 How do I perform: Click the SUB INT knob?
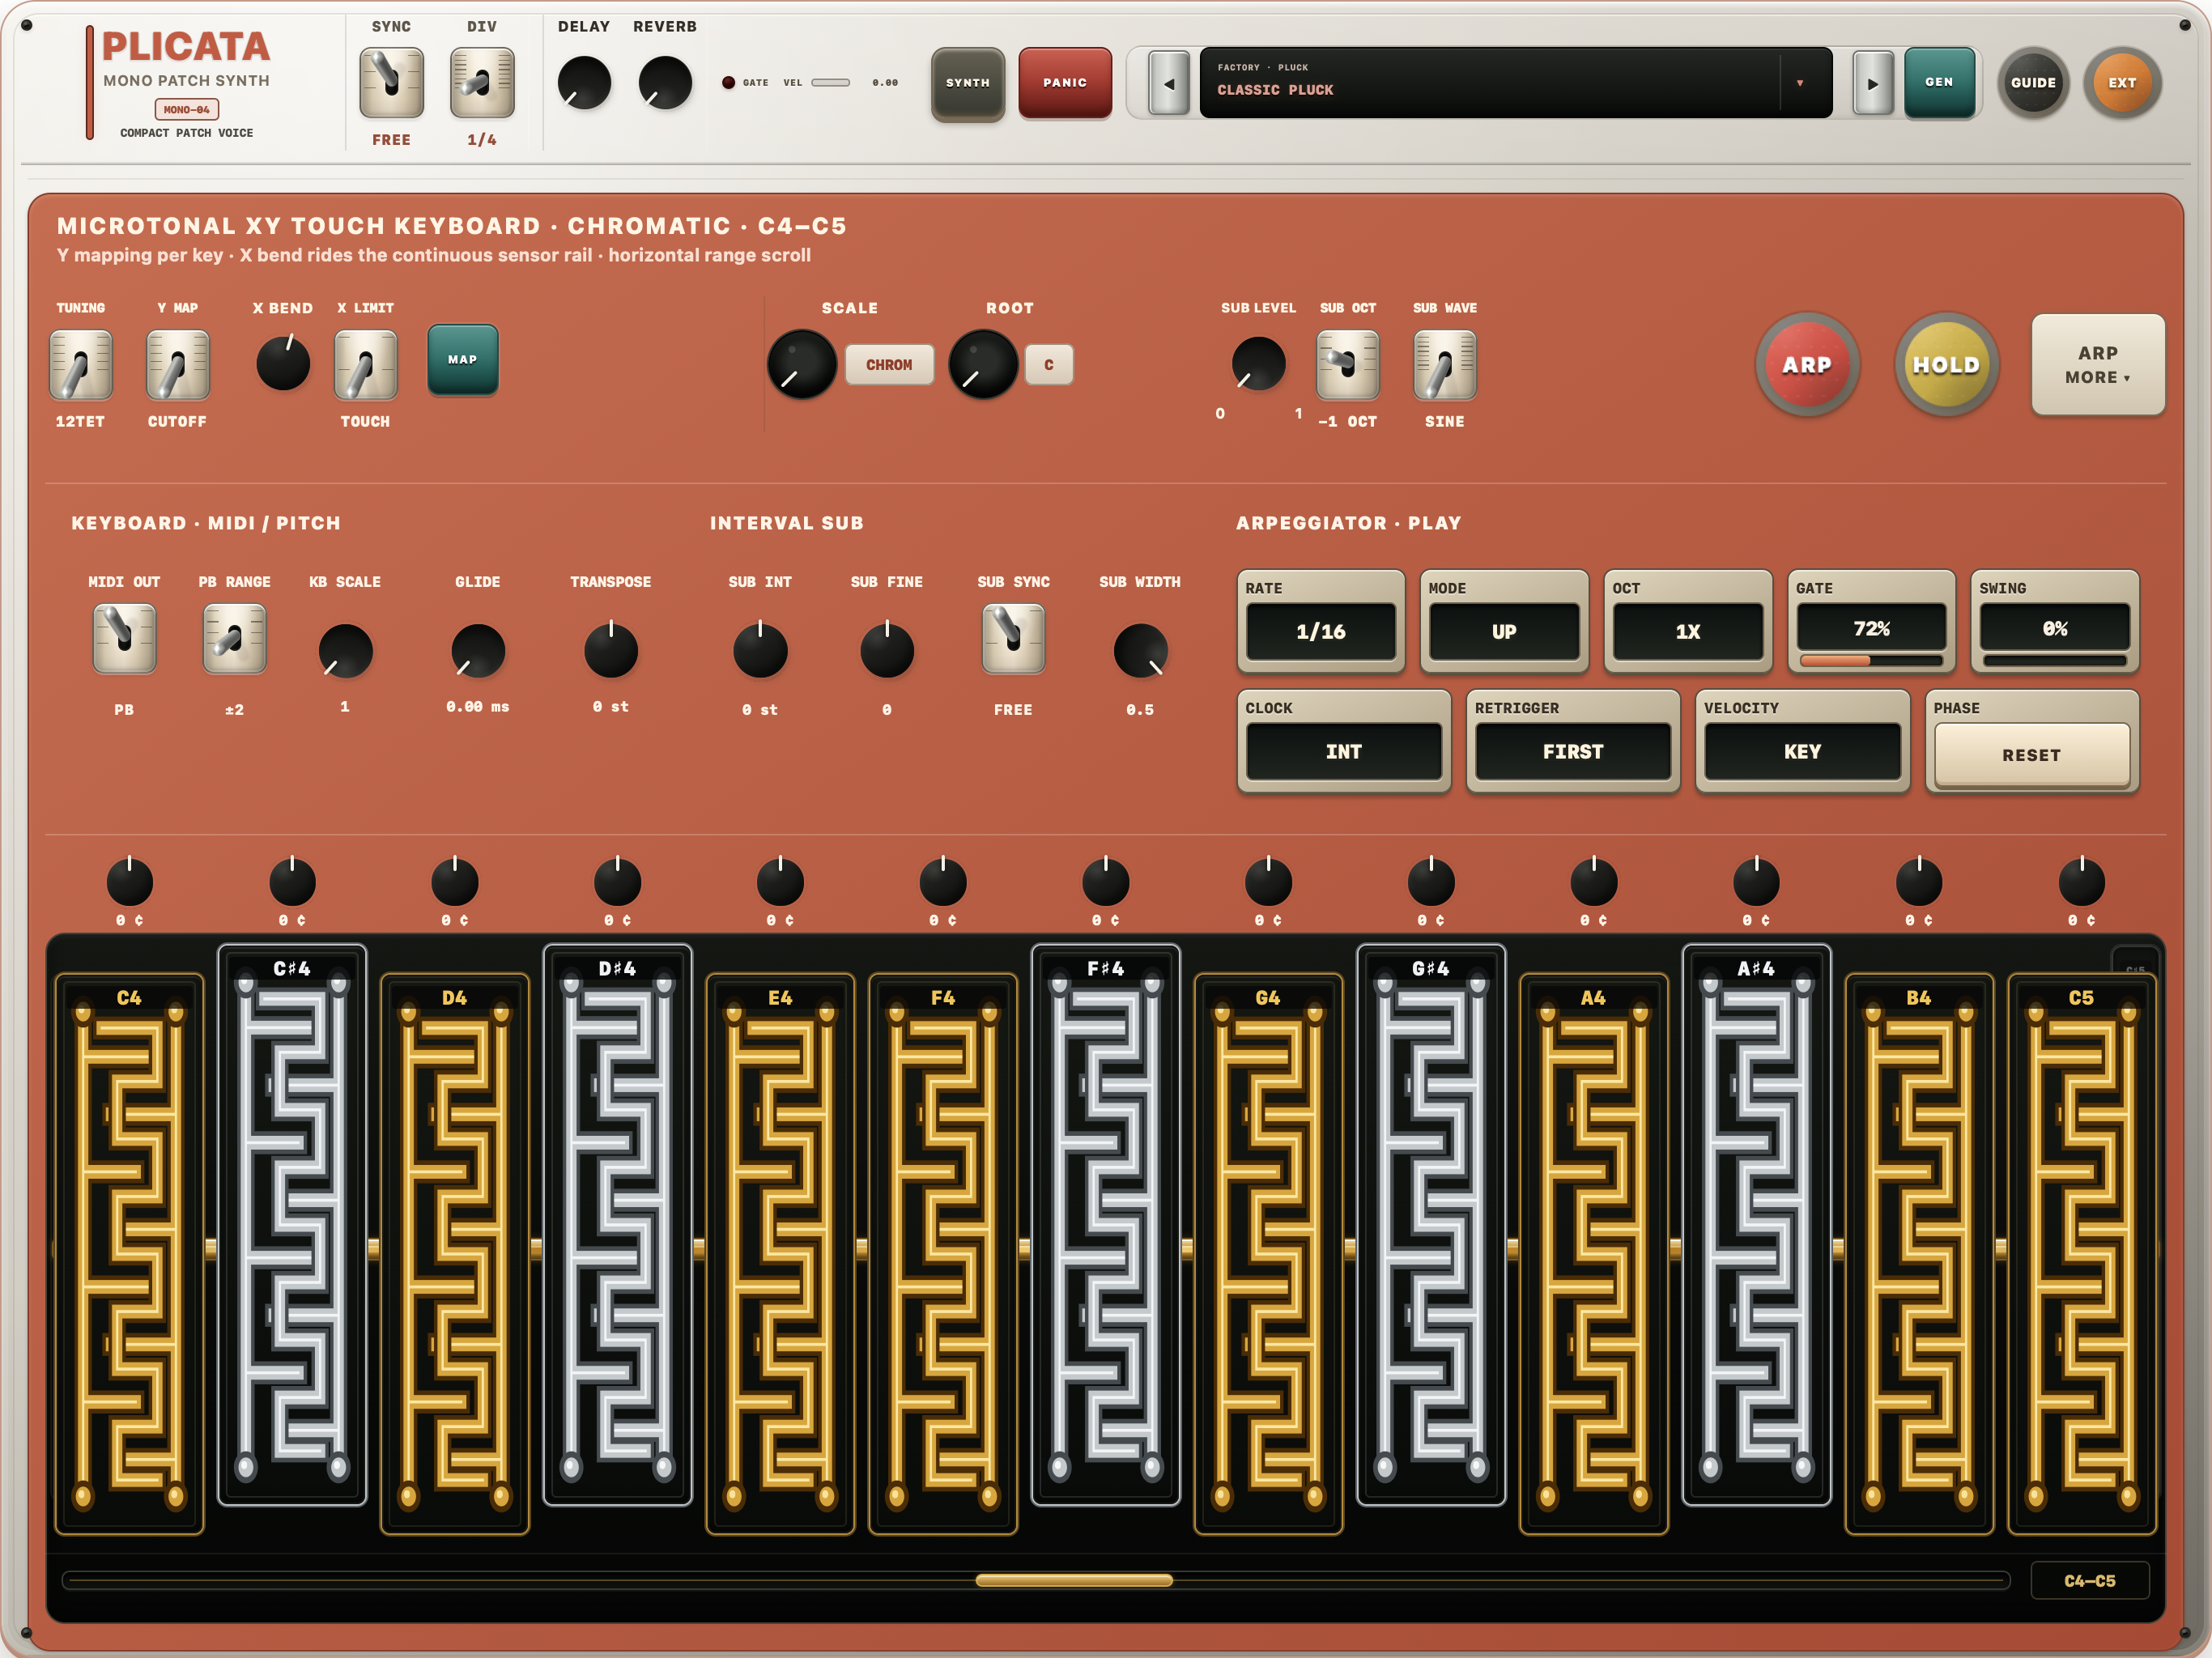tap(760, 651)
